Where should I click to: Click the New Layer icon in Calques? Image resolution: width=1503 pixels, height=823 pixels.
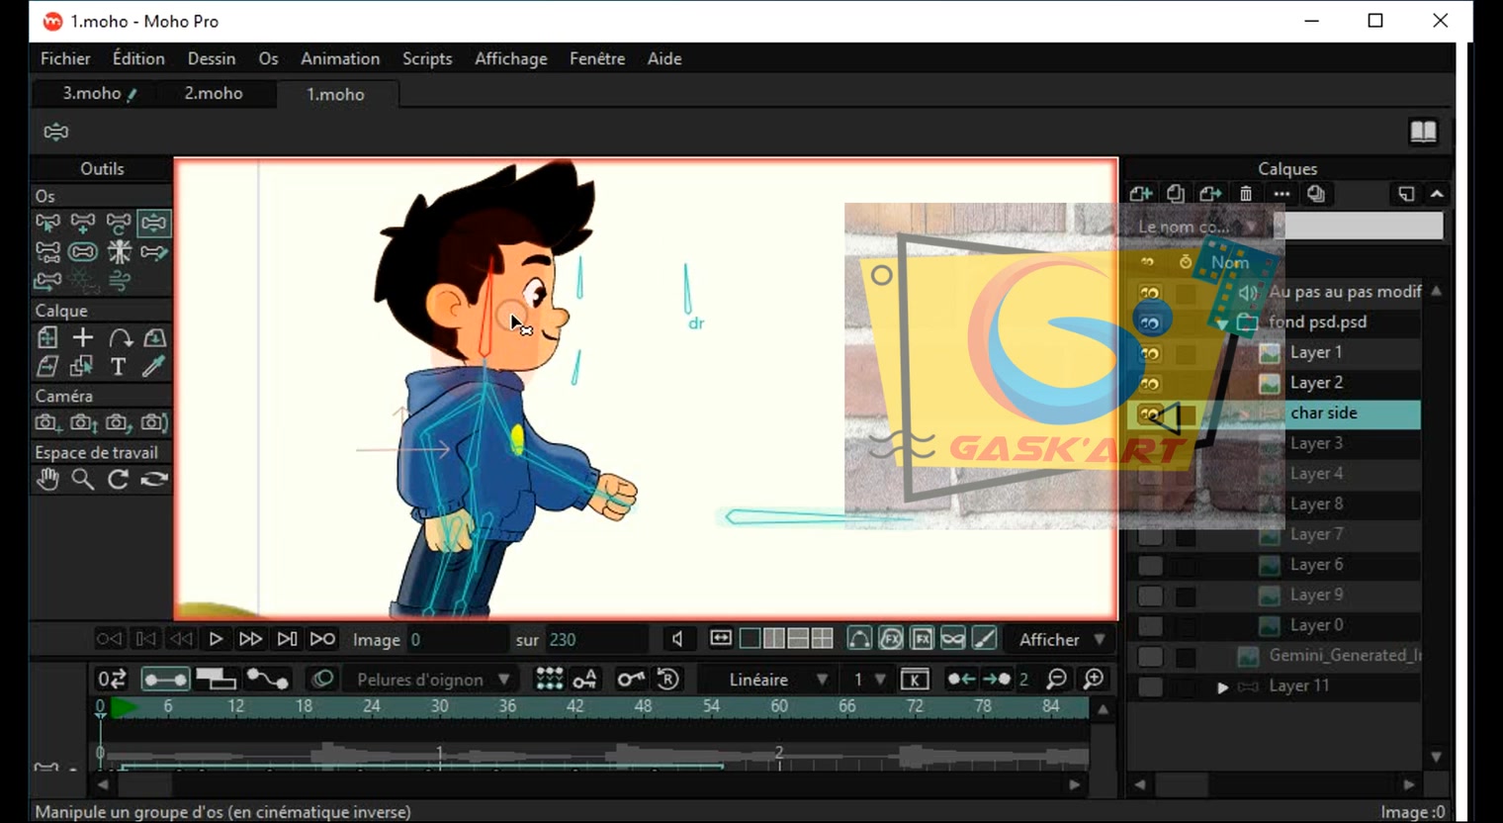tap(1141, 194)
